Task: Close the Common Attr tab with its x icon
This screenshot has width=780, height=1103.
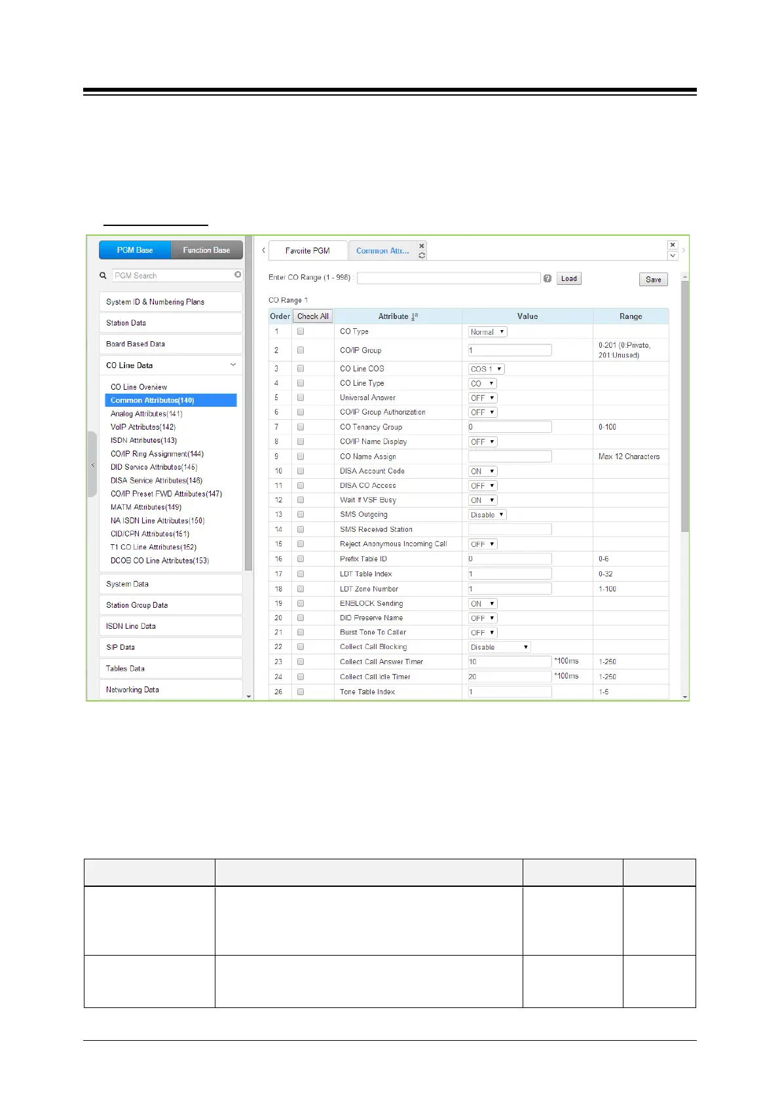Action: coord(422,246)
